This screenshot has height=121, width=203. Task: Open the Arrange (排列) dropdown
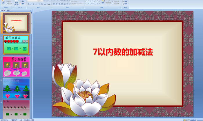(x=103, y=2)
